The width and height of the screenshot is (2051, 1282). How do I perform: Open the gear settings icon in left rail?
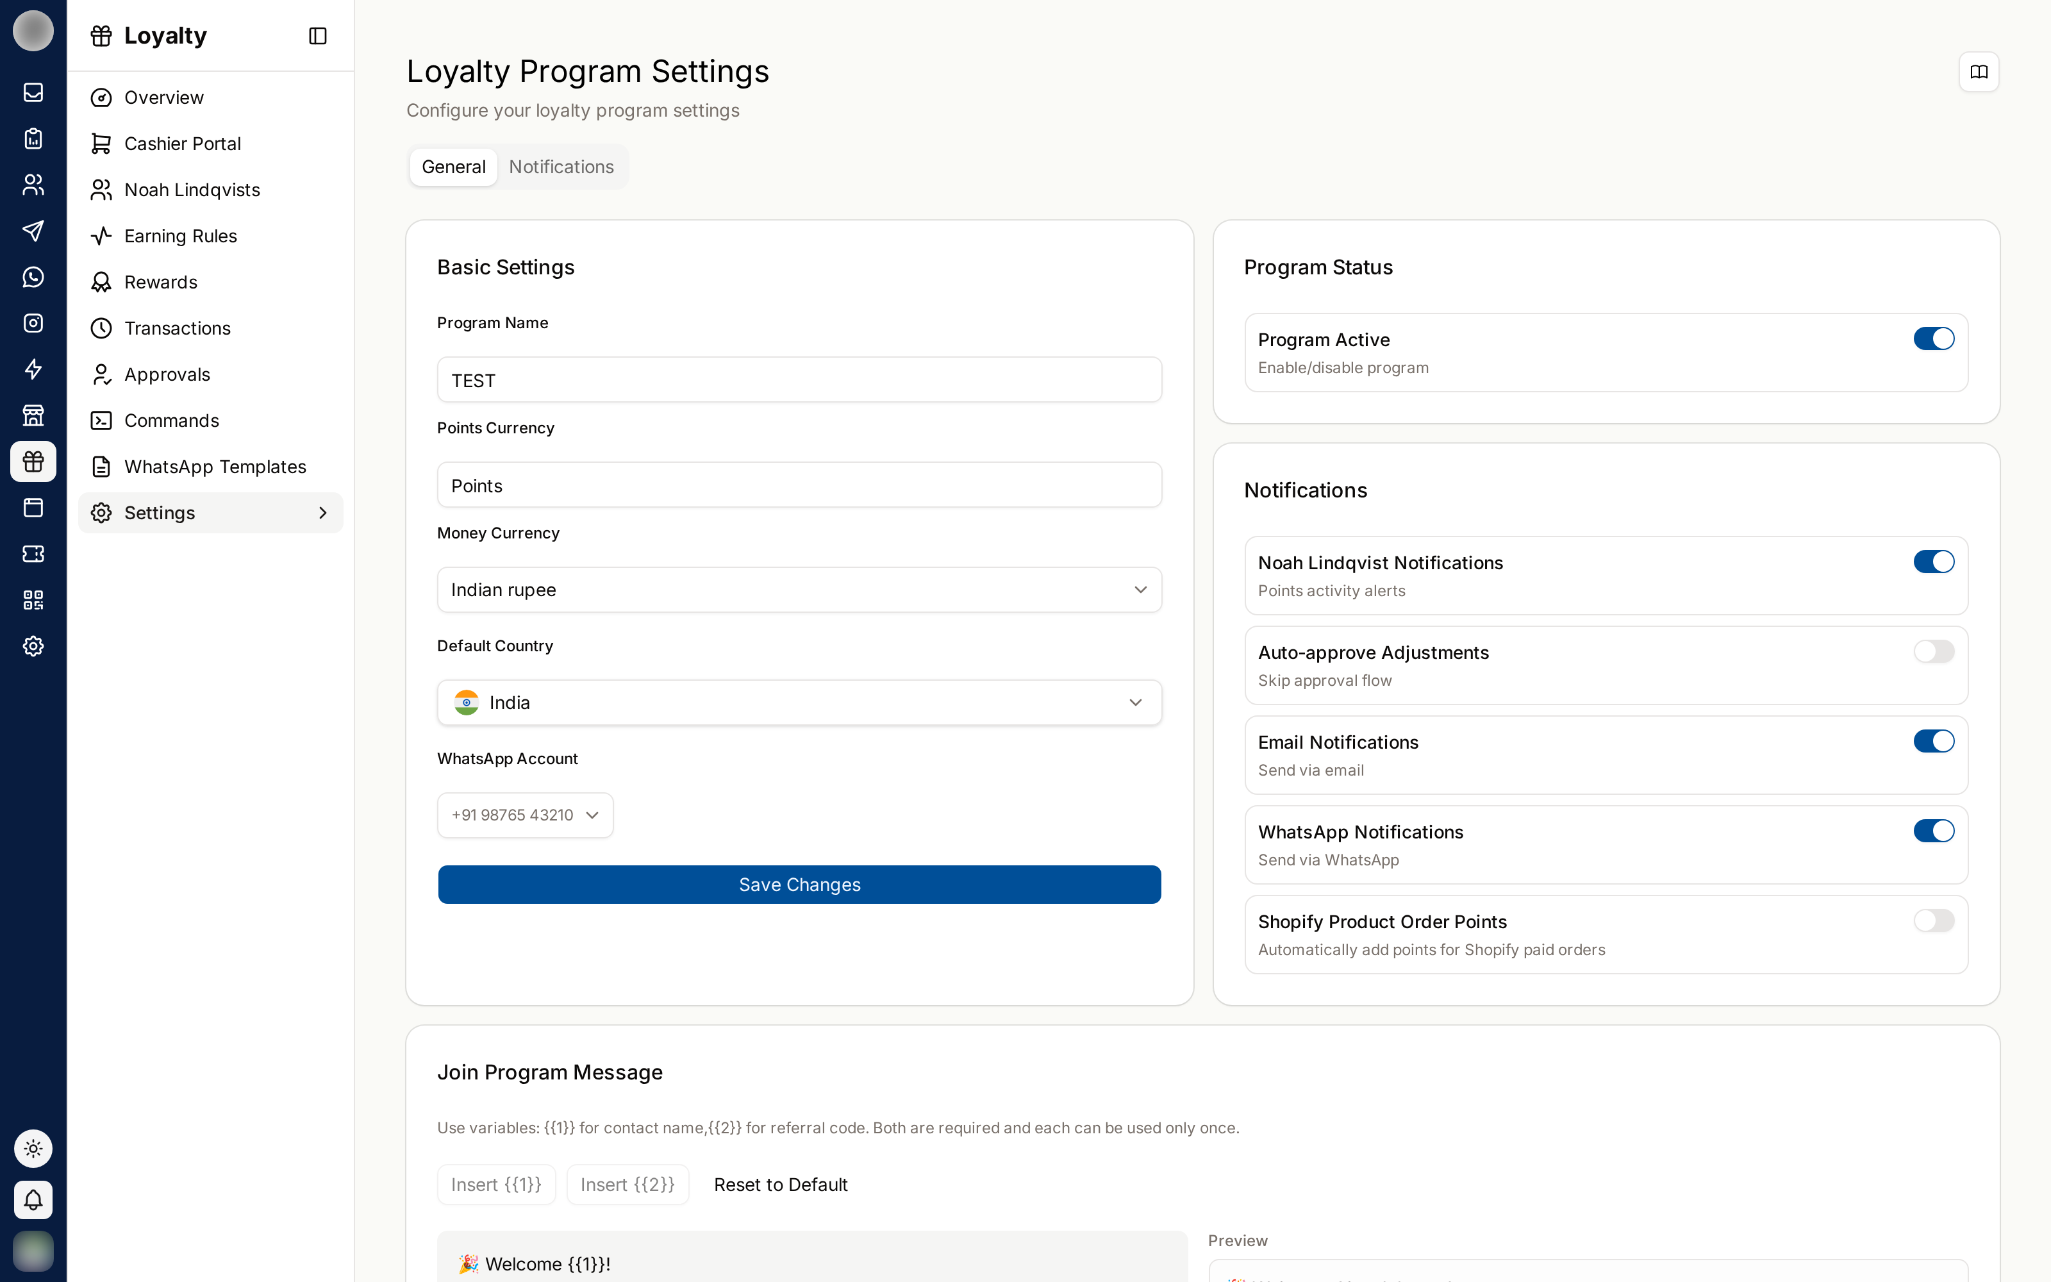click(33, 646)
